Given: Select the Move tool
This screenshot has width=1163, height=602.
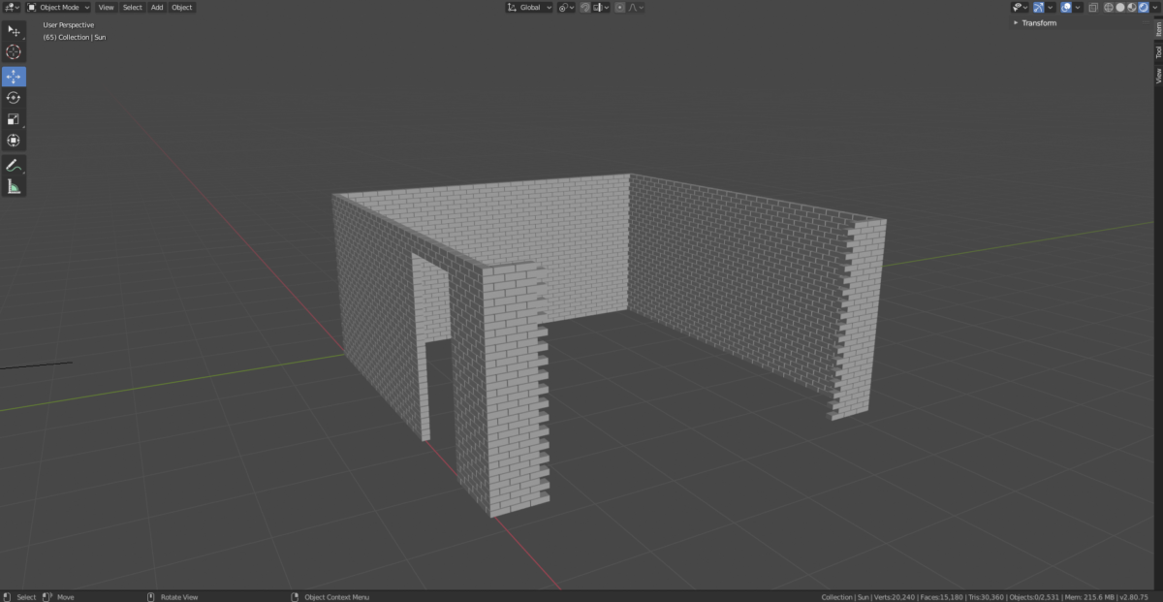Looking at the screenshot, I should pyautogui.click(x=14, y=76).
